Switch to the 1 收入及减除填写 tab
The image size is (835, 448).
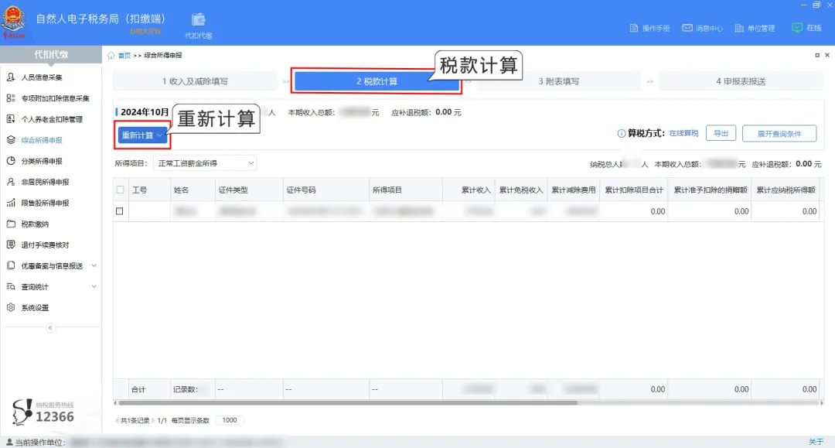click(x=194, y=80)
